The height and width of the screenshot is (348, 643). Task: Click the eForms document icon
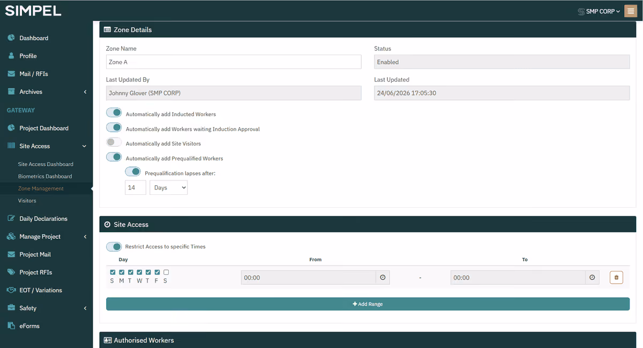tap(11, 326)
